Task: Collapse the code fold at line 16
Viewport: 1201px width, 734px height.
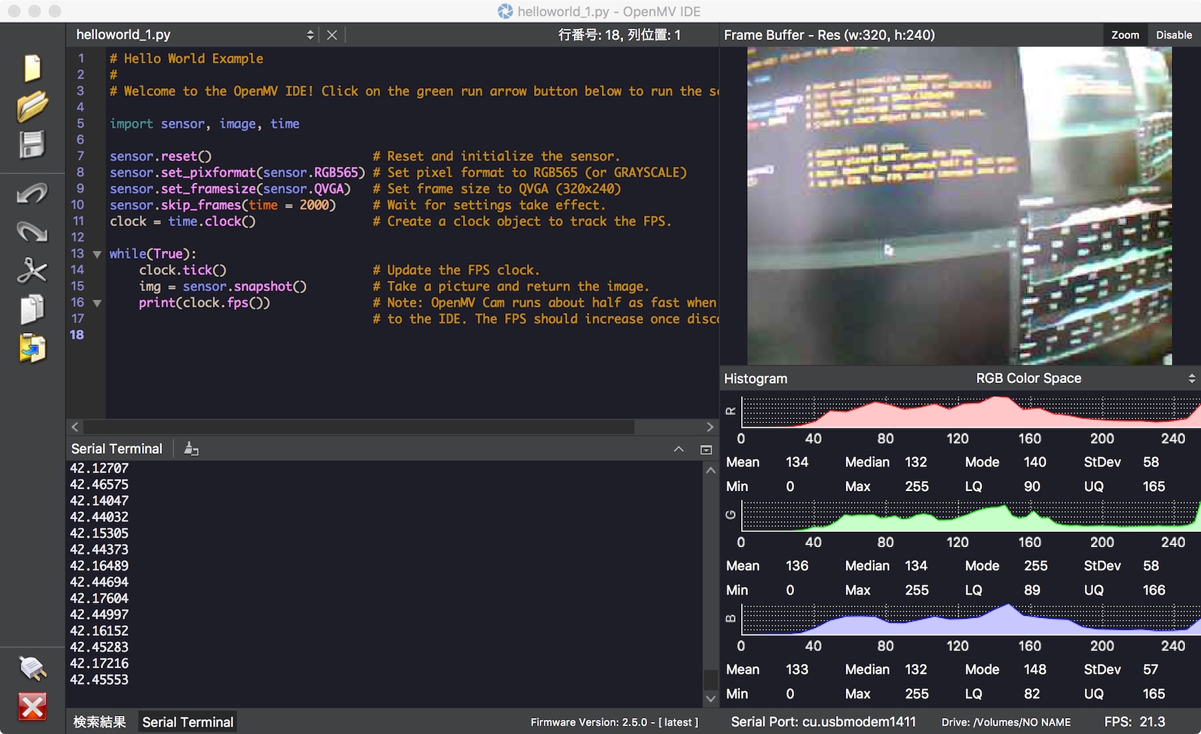Action: pyautogui.click(x=97, y=302)
